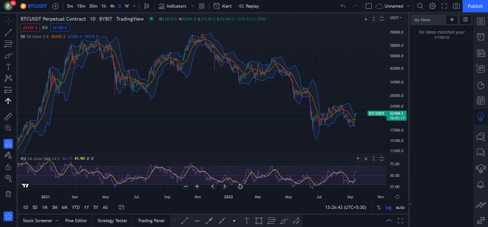
Task: Expand the Stock Screener dropdown arrow
Action: 57,221
